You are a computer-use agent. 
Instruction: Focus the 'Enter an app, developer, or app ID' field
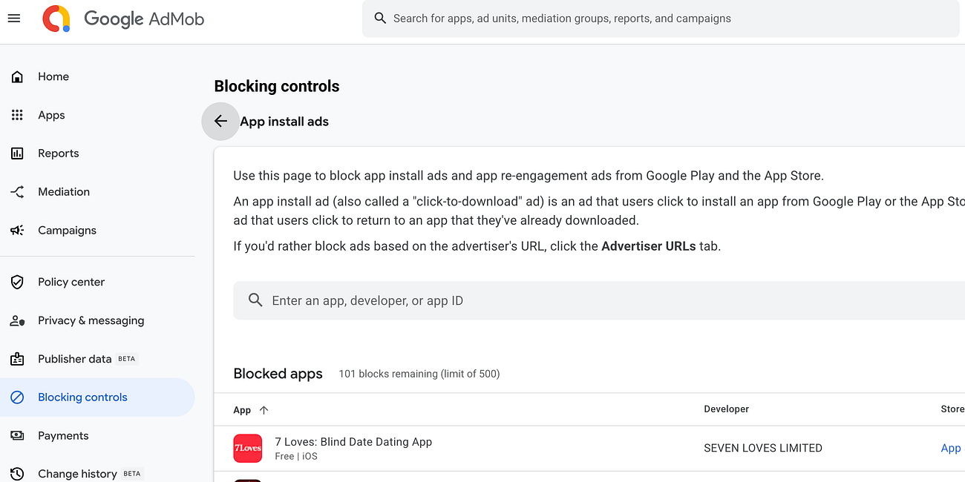pyautogui.click(x=599, y=300)
